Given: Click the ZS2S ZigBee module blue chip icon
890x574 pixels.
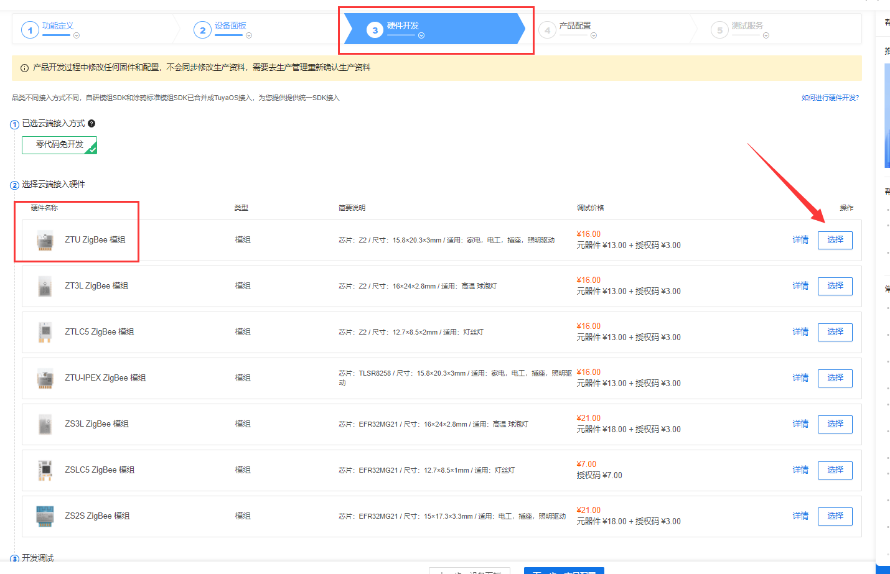Looking at the screenshot, I should pyautogui.click(x=45, y=516).
